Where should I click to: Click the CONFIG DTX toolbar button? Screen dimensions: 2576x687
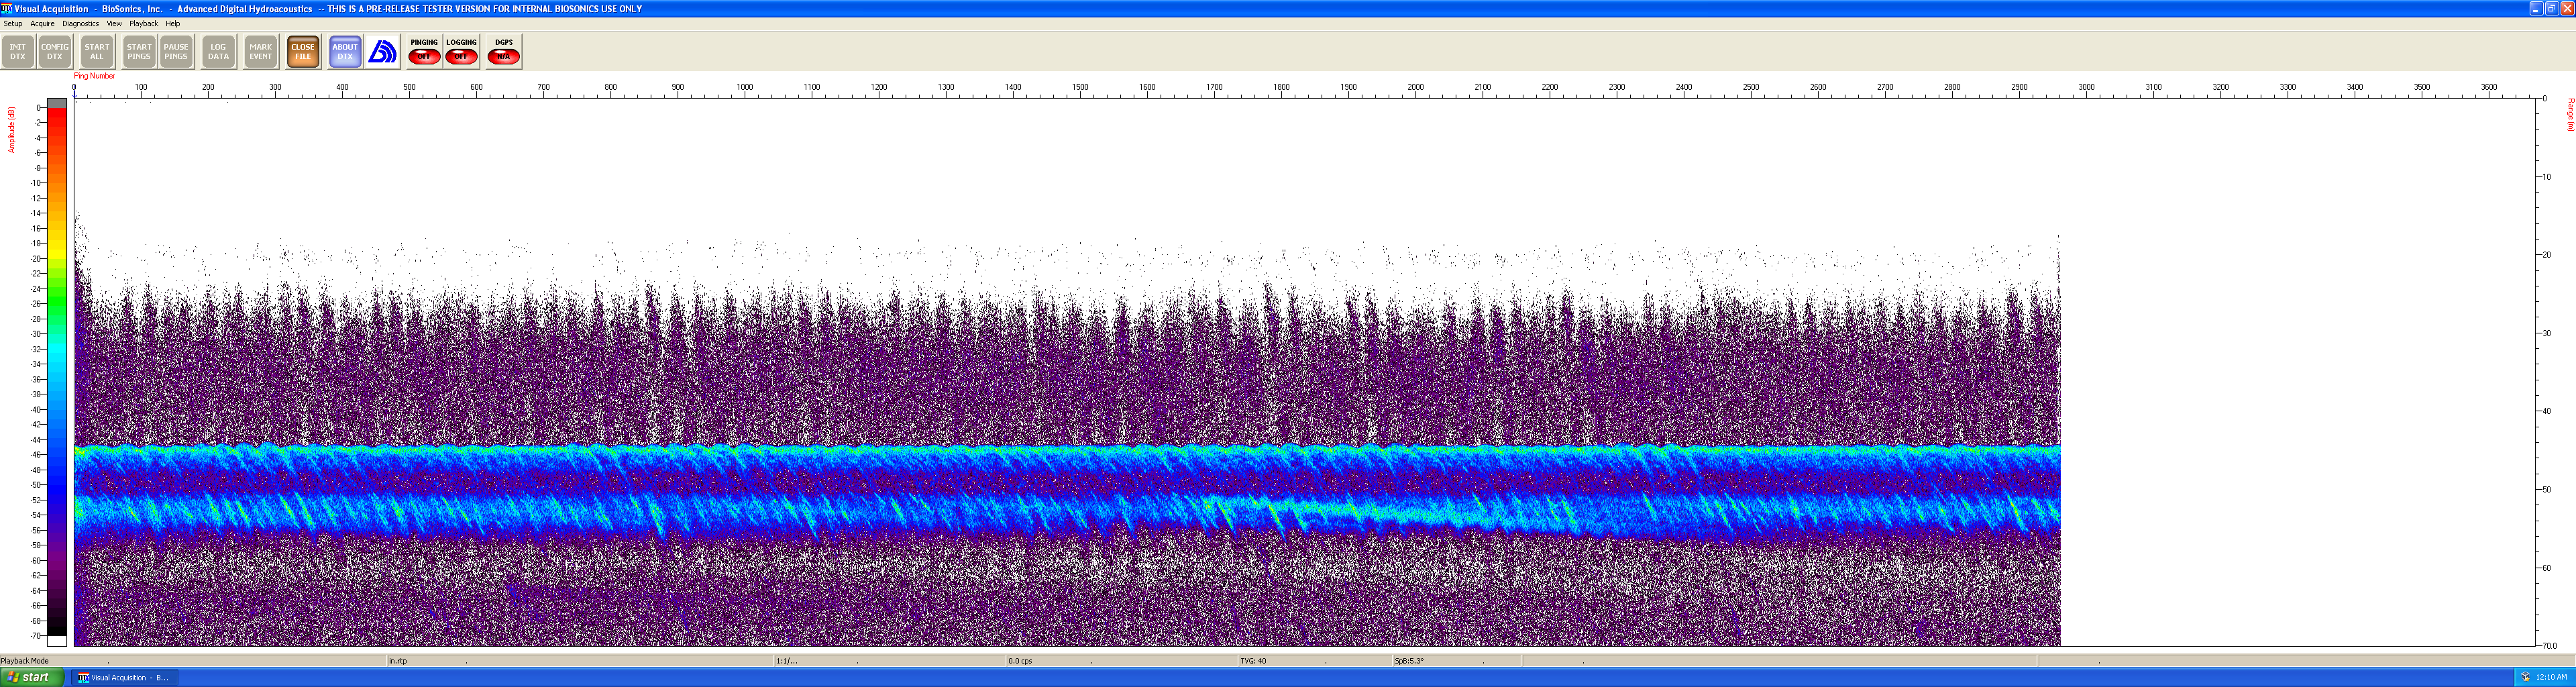[x=55, y=51]
